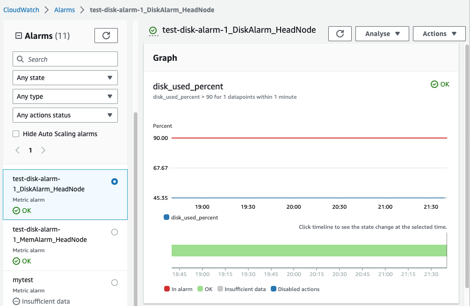The width and height of the screenshot is (470, 306).
Task: Click the blue disk_used_percent legend marker
Action: tap(166, 218)
